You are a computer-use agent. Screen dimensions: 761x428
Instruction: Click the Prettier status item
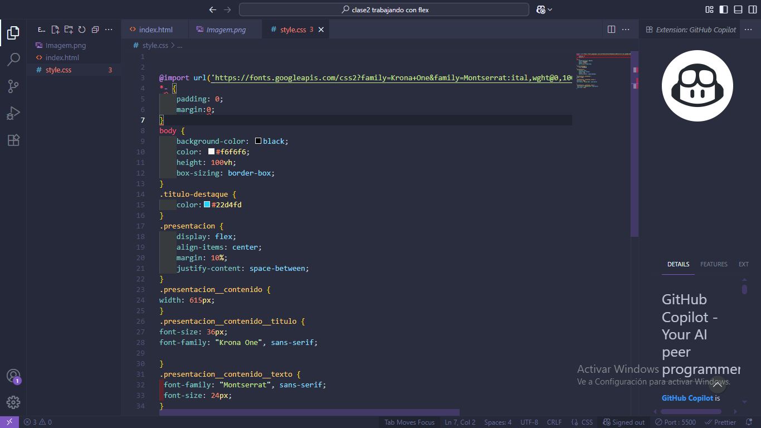(720, 422)
